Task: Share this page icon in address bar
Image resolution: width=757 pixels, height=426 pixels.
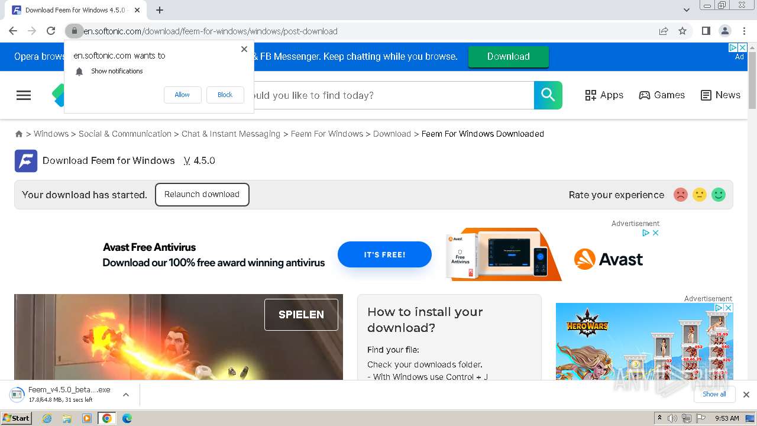Action: click(664, 31)
